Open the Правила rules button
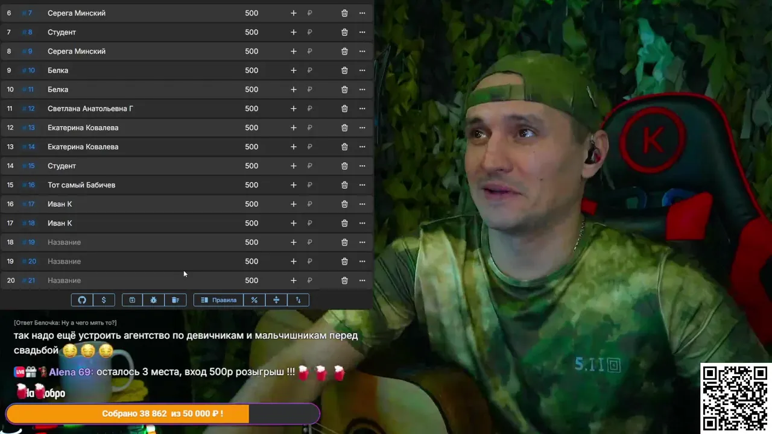 point(218,300)
